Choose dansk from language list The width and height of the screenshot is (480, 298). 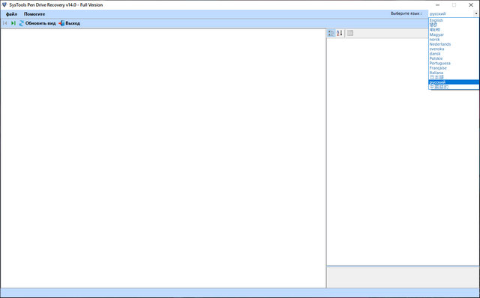(x=454, y=53)
